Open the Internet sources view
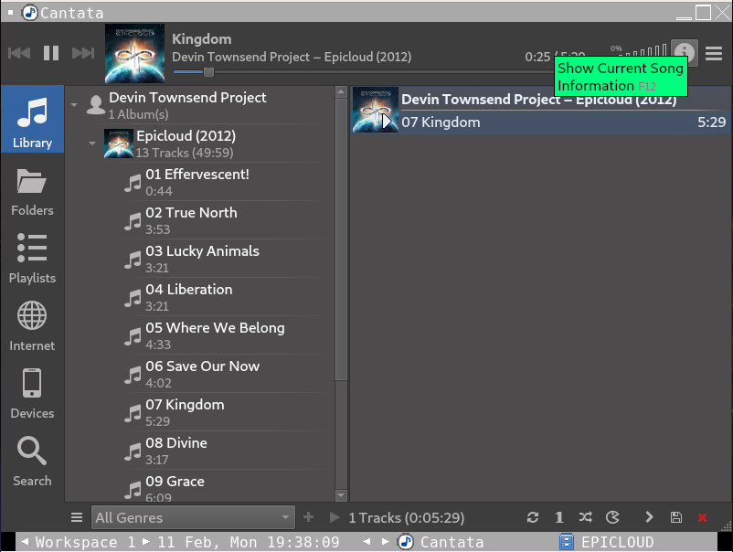The width and height of the screenshot is (733, 552). click(x=32, y=325)
